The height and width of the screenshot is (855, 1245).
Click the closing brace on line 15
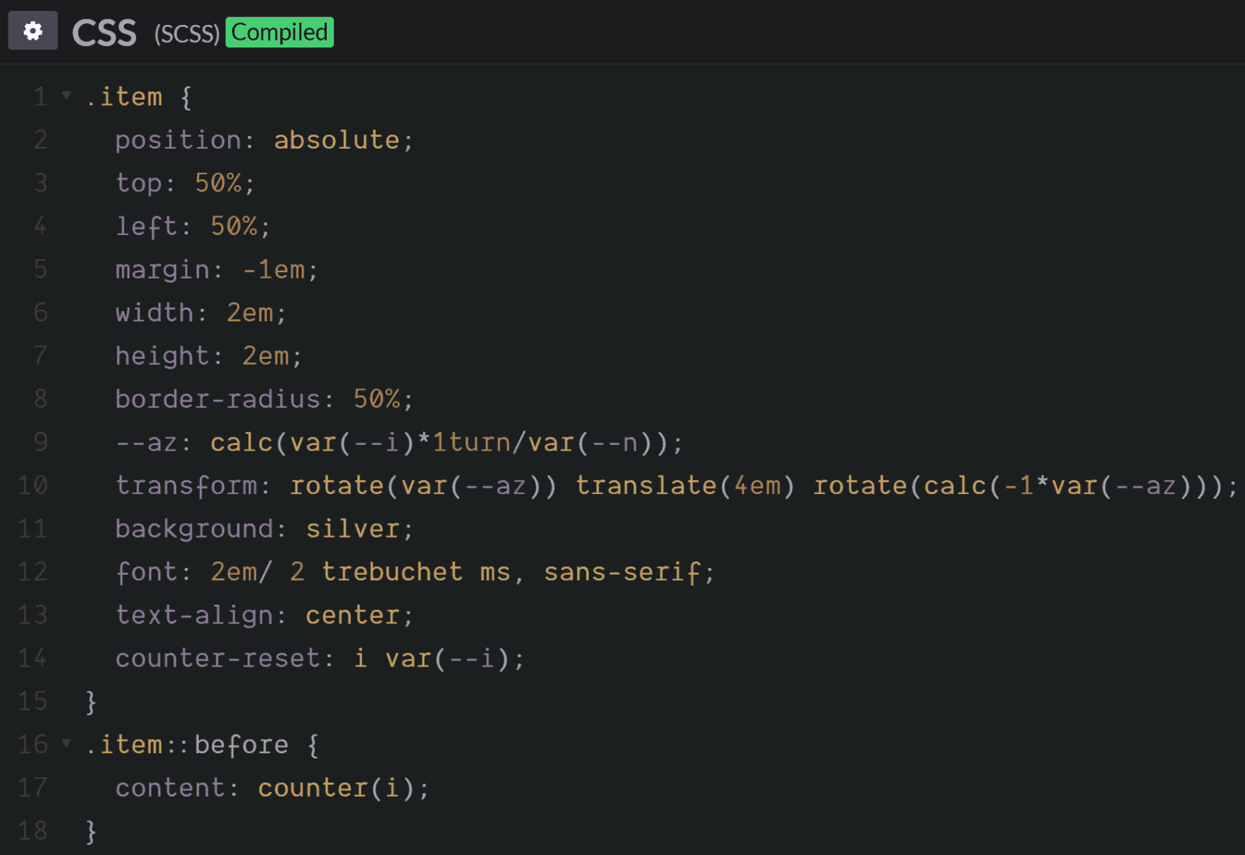(x=91, y=702)
